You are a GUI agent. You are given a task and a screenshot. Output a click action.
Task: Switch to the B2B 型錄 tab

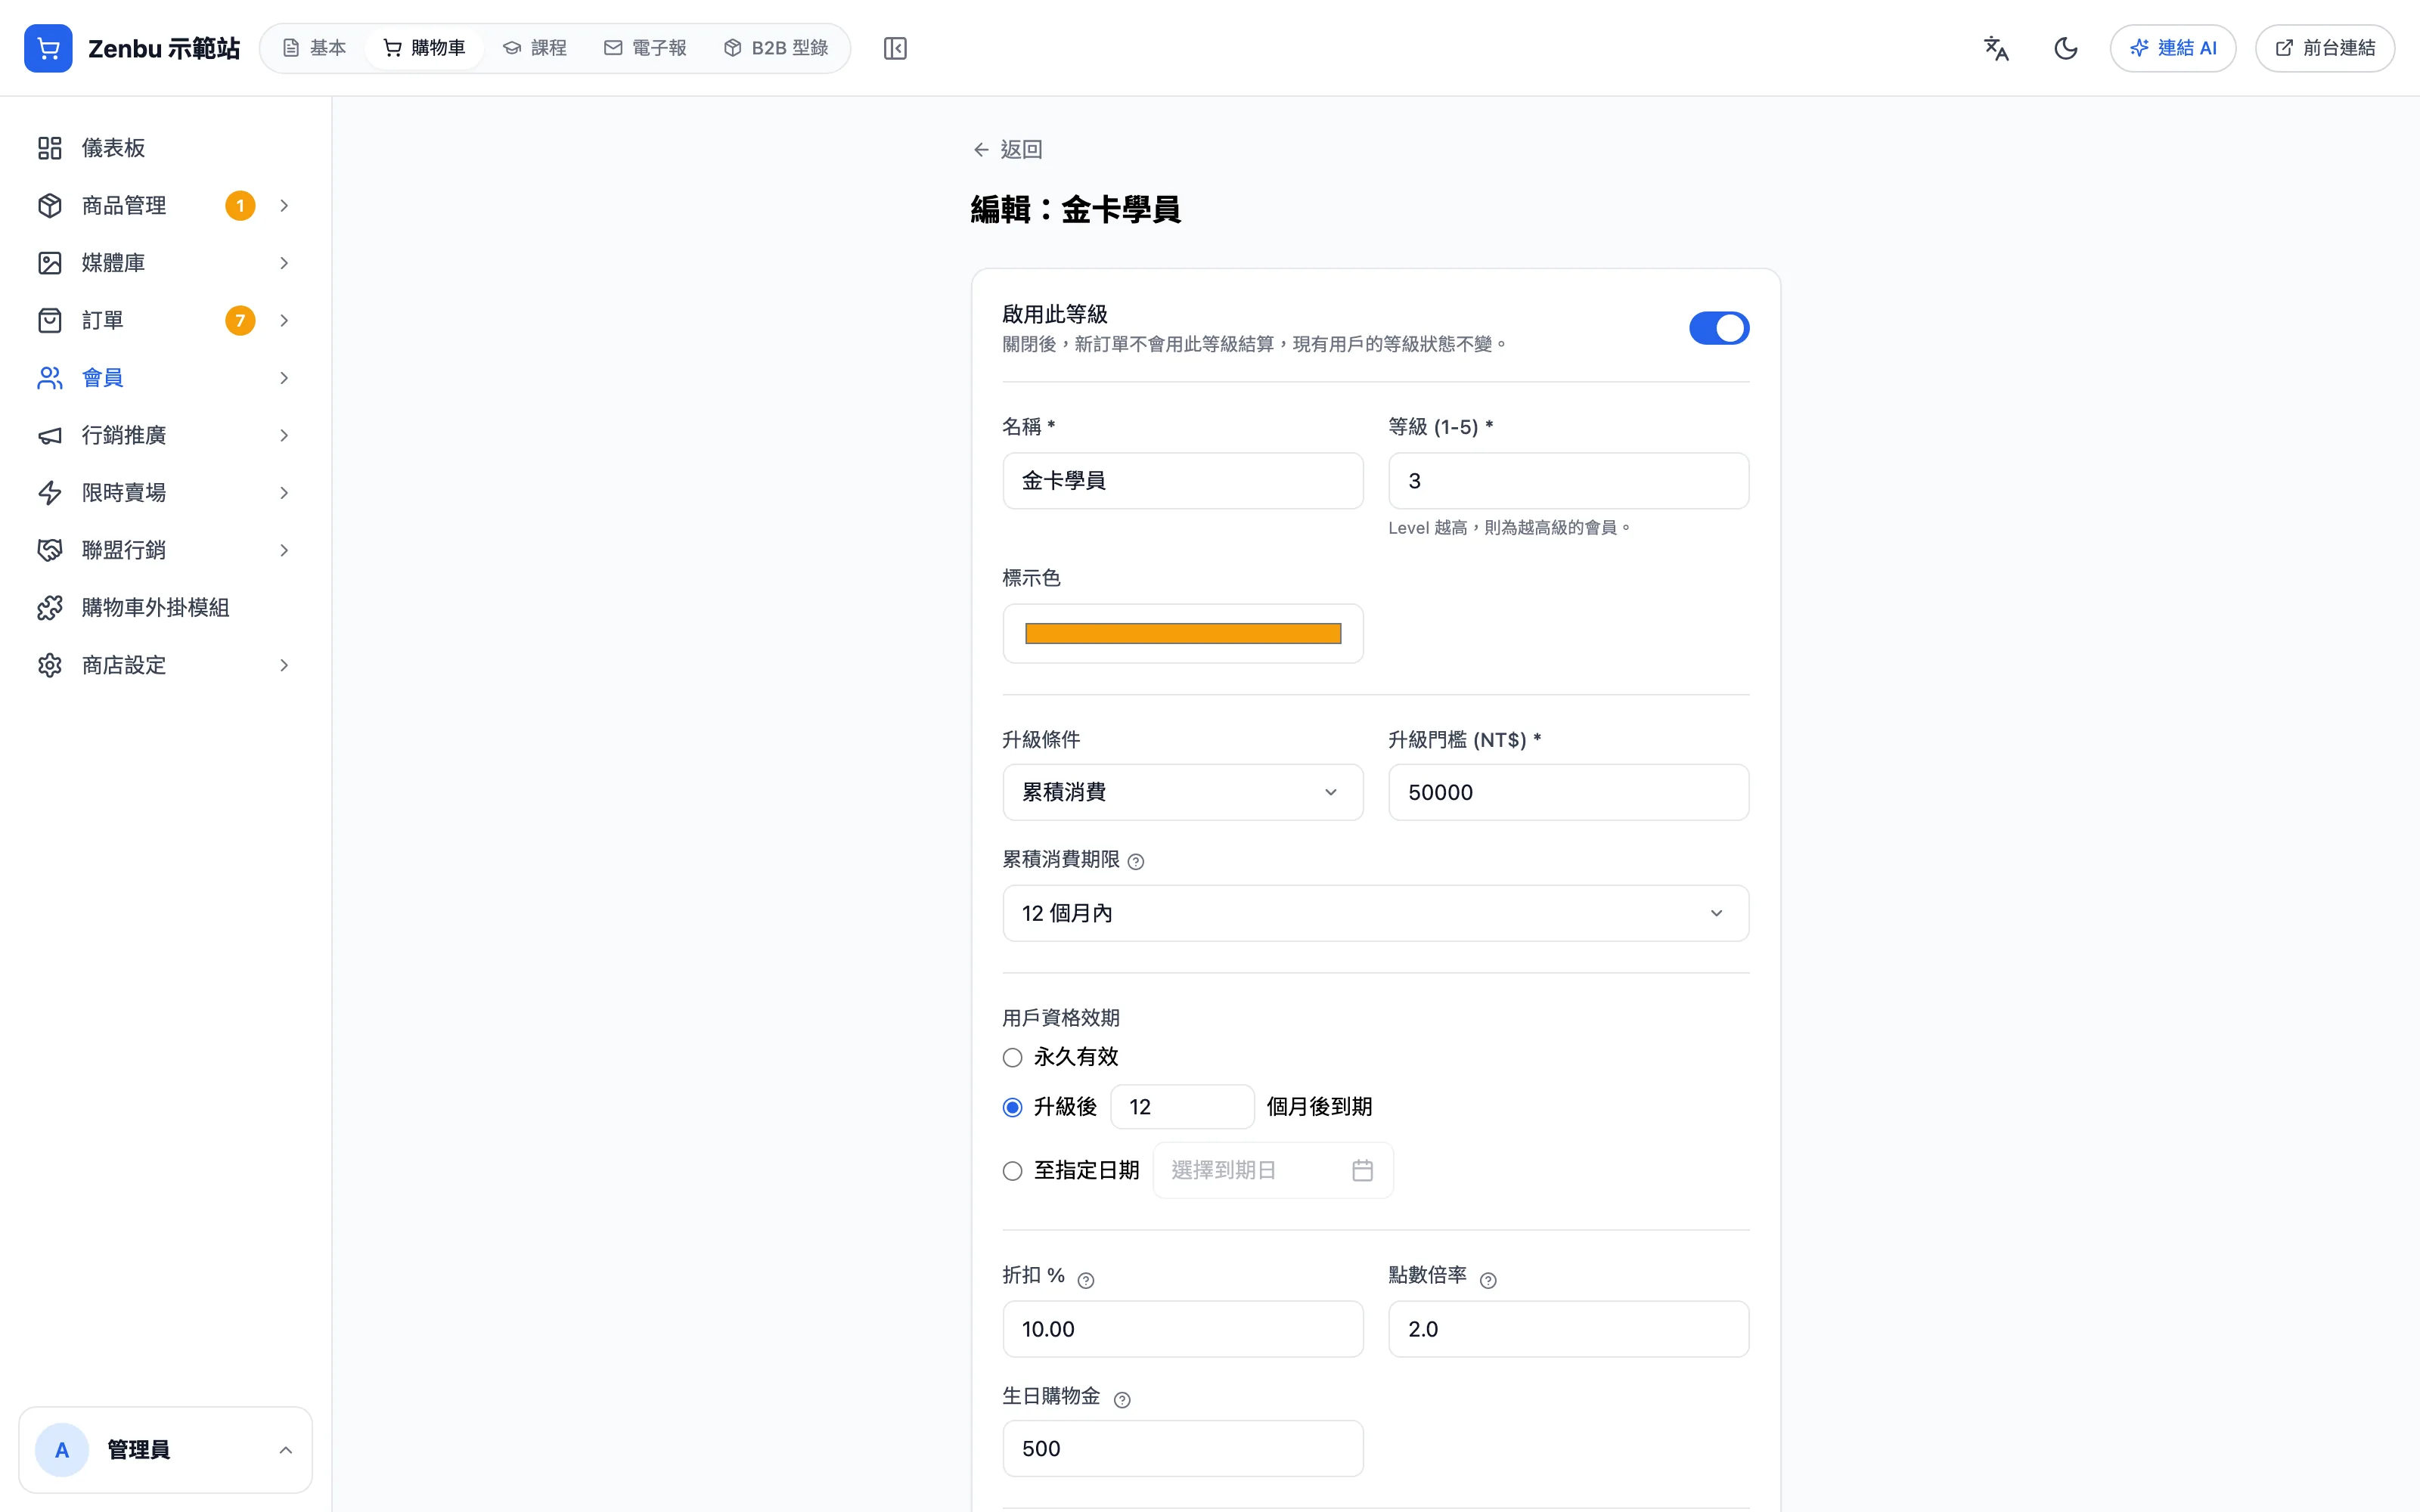click(x=776, y=48)
